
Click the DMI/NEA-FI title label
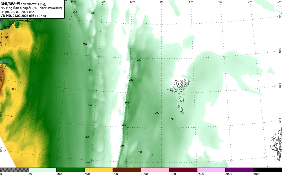(x=10, y=4)
